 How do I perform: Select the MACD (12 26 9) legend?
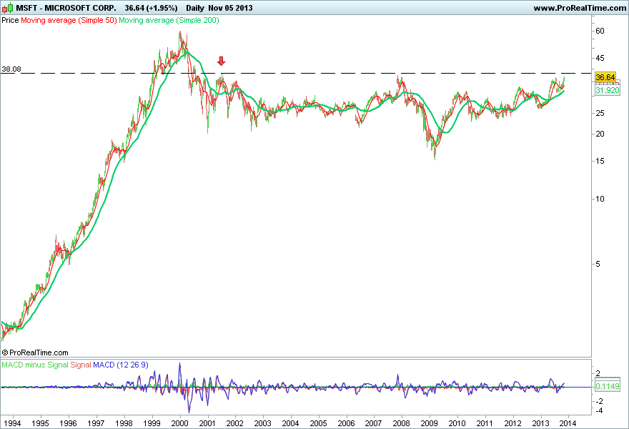coord(121,365)
